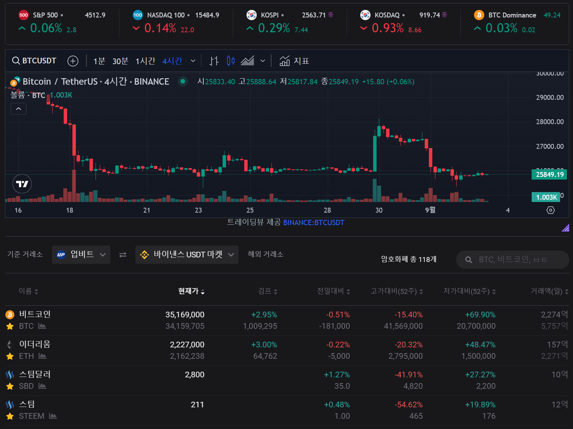Select the area chart style icon
The width and height of the screenshot is (573, 429).
pos(247,61)
